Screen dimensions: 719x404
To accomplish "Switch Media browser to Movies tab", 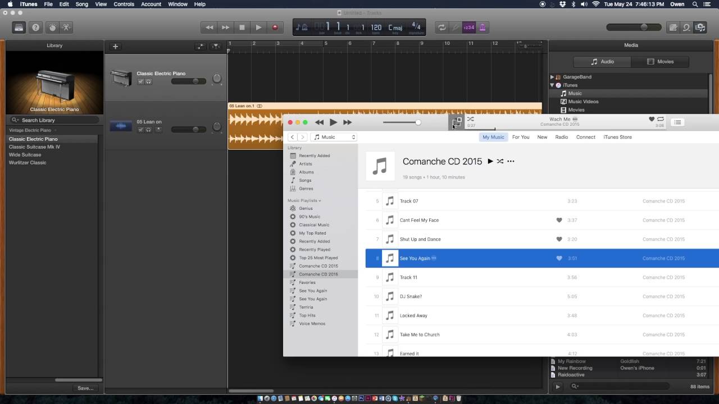I will coord(660,62).
